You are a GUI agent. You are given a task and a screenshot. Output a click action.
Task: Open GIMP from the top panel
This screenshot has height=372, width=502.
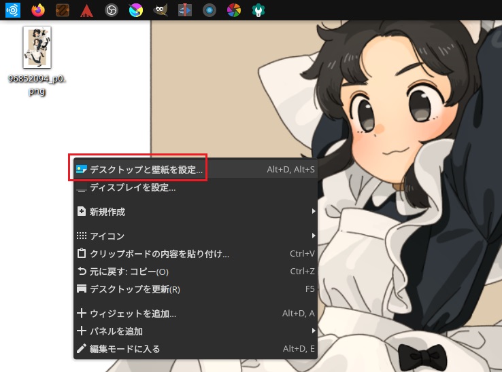[x=161, y=10]
